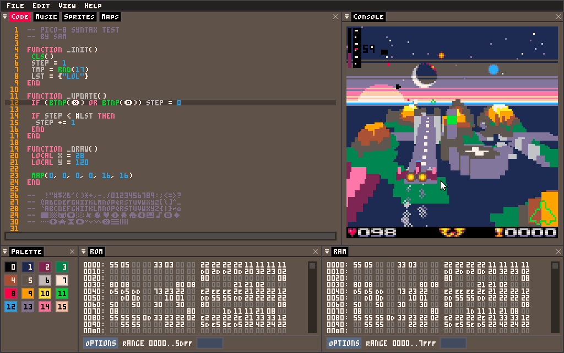Switch to the Music tab
The image size is (564, 353).
pyautogui.click(x=46, y=17)
